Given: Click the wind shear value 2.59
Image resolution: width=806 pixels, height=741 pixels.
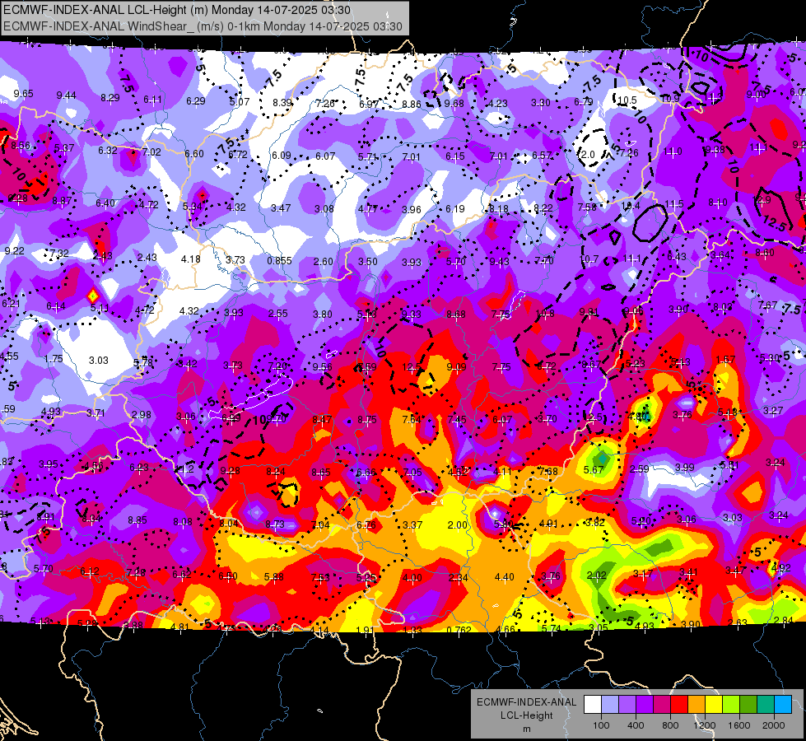Looking at the screenshot, I should click(640, 469).
